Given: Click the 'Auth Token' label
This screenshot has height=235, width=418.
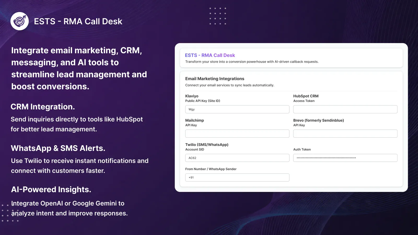Looking at the screenshot, I should 302,149.
